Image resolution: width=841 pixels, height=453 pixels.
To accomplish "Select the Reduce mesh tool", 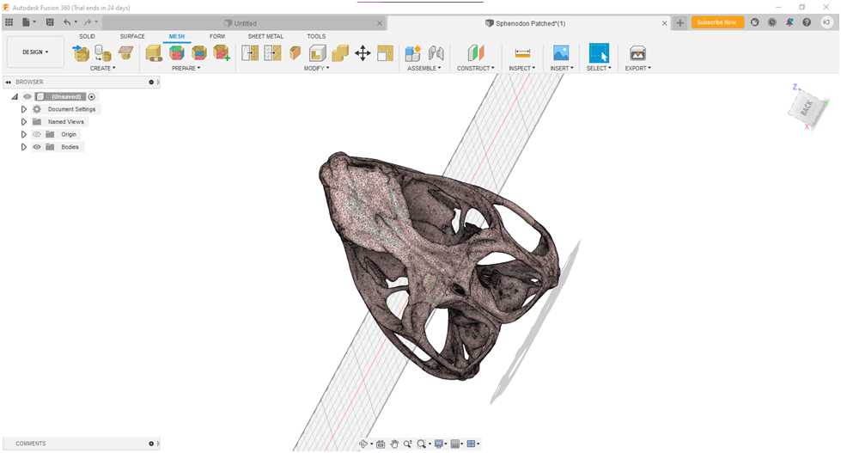I will (x=273, y=53).
